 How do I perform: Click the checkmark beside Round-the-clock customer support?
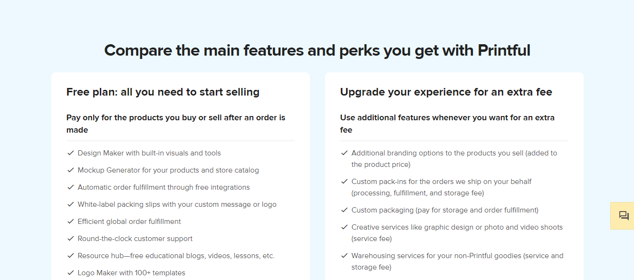click(x=70, y=238)
